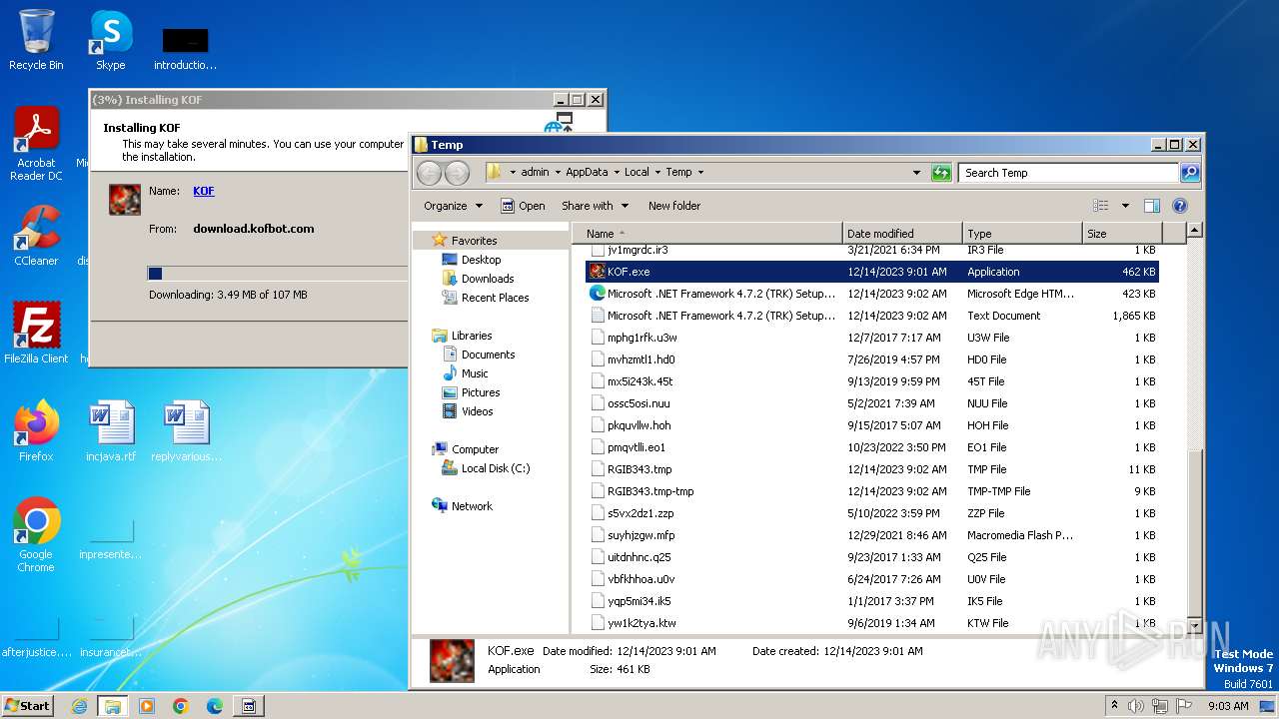Screen dimensions: 1279x719
Task: Open Explorer Help question mark icon
Action: click(1179, 206)
